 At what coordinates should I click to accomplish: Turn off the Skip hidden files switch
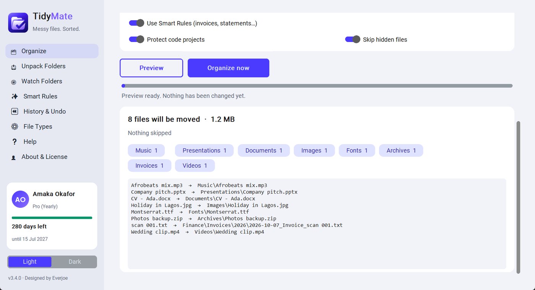tap(353, 39)
